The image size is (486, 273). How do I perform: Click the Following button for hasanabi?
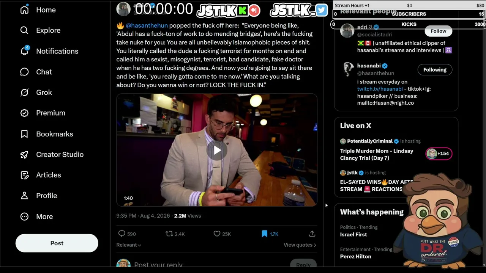click(x=435, y=70)
